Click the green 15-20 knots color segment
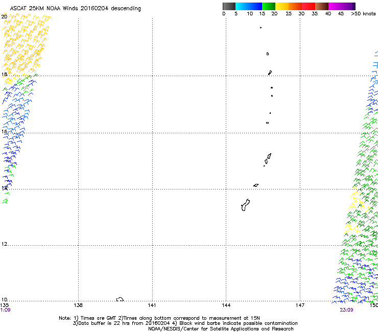The image size is (378, 332). [x=269, y=6]
